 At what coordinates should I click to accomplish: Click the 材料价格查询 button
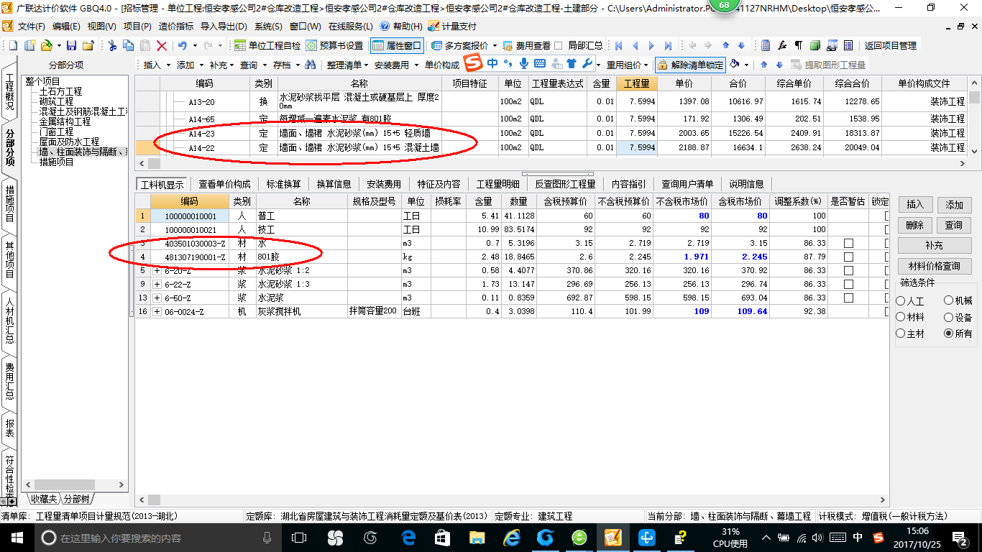[x=934, y=266]
